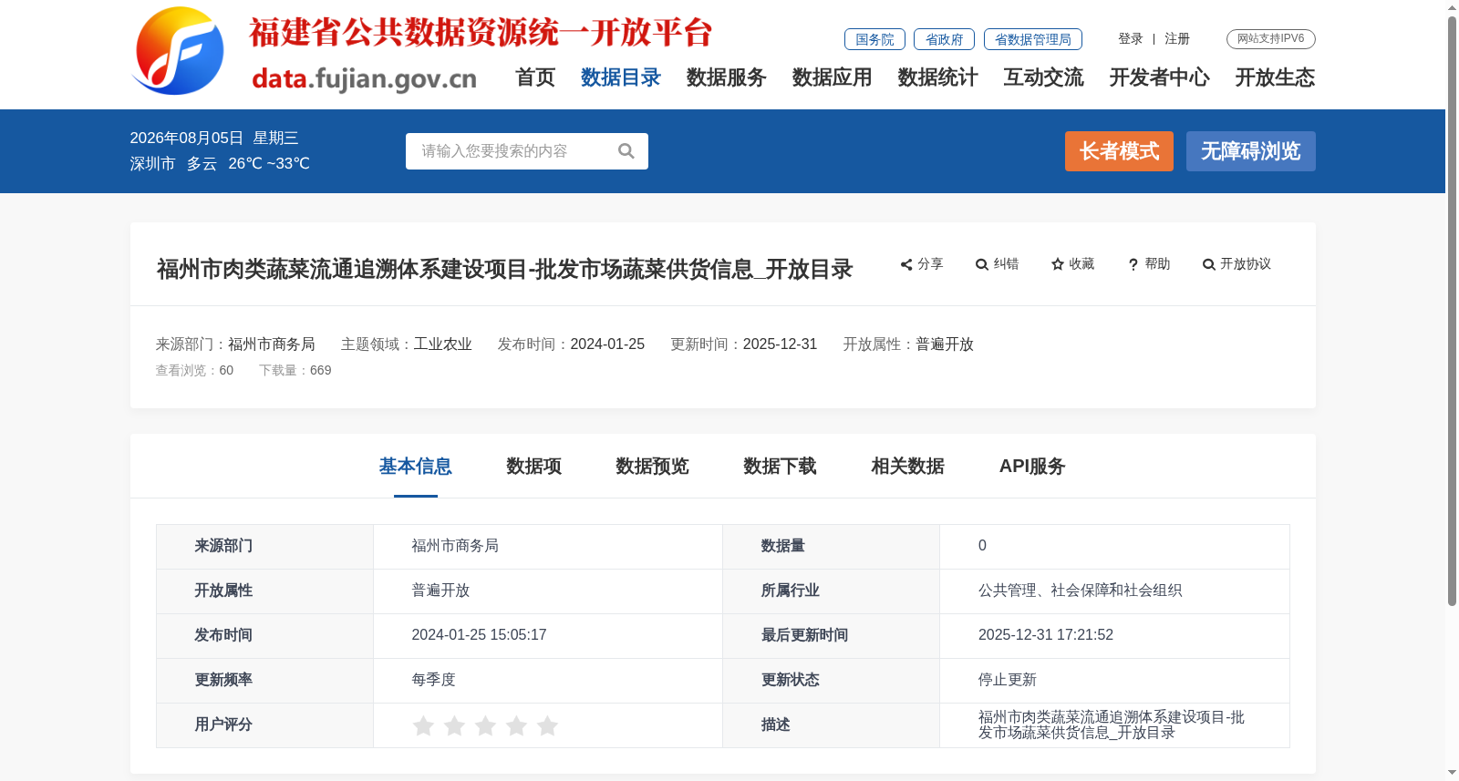Switch to the 数据项 tab

click(x=534, y=467)
